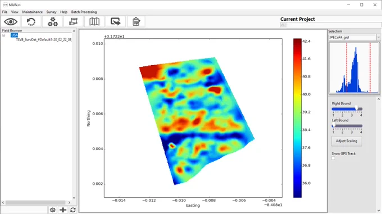Click the Easting axis label
The image size is (382, 214).
193,206
